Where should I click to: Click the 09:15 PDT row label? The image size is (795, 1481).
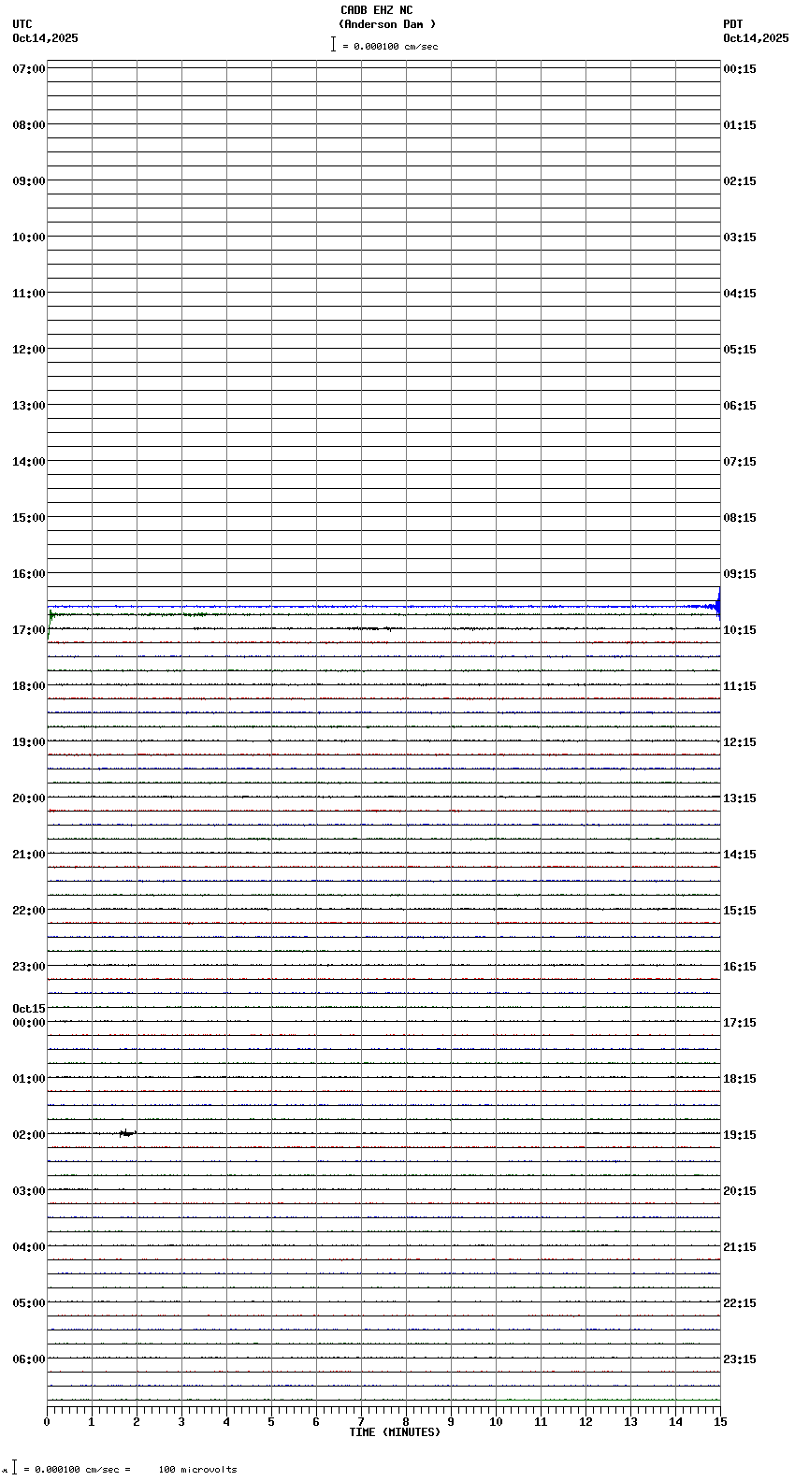coord(740,574)
